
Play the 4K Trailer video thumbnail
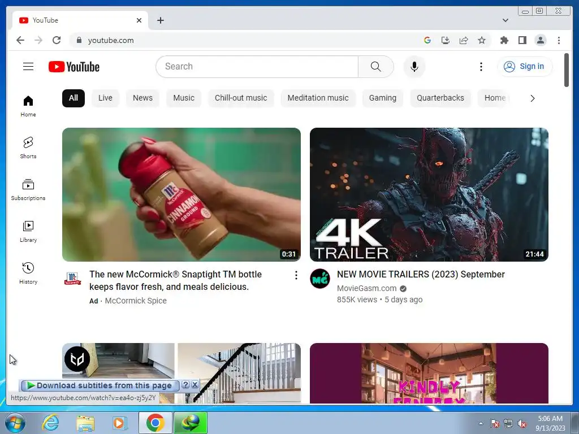[x=429, y=194]
